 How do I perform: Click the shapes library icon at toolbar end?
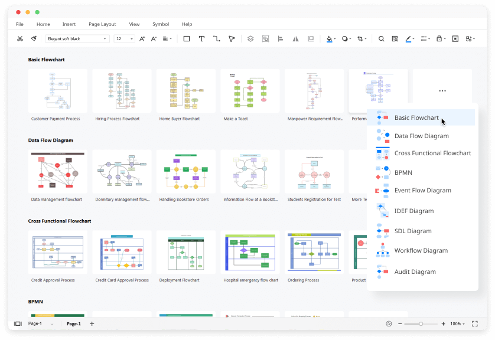click(x=469, y=39)
